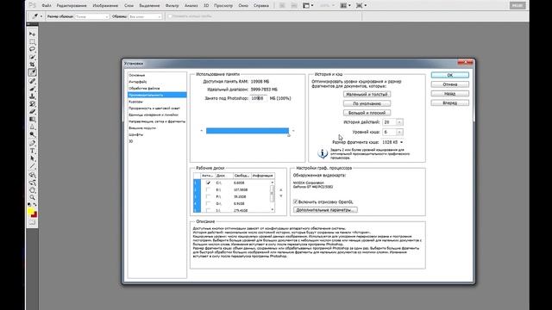Select the Healing Brush tool
This screenshot has width=552, height=310.
point(32,81)
